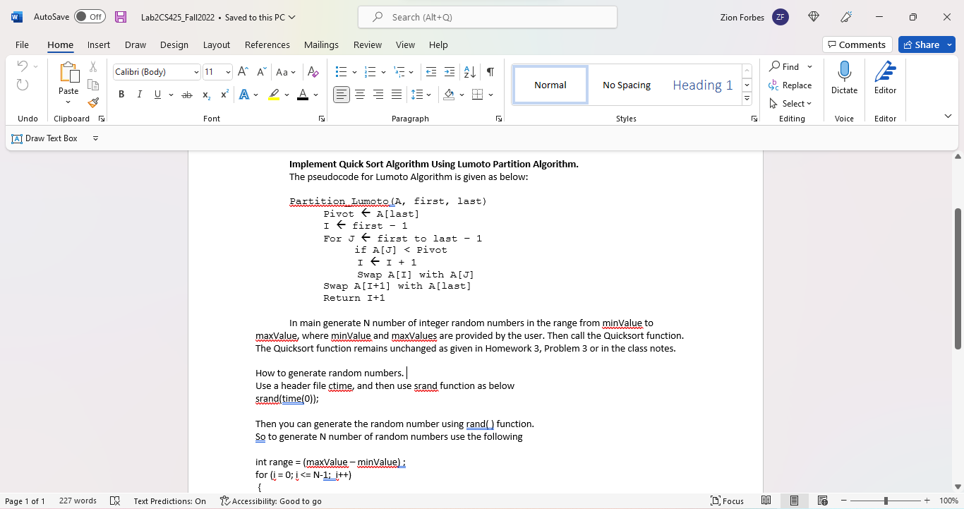Center align the paragraph text
Screen dimensions: 964x509
coord(360,95)
